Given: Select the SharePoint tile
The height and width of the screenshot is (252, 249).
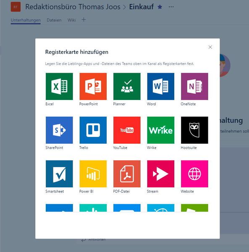Looking at the screenshot, I should (59, 130).
